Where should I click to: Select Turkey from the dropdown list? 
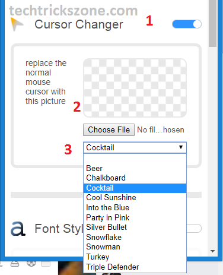[x=135, y=257]
